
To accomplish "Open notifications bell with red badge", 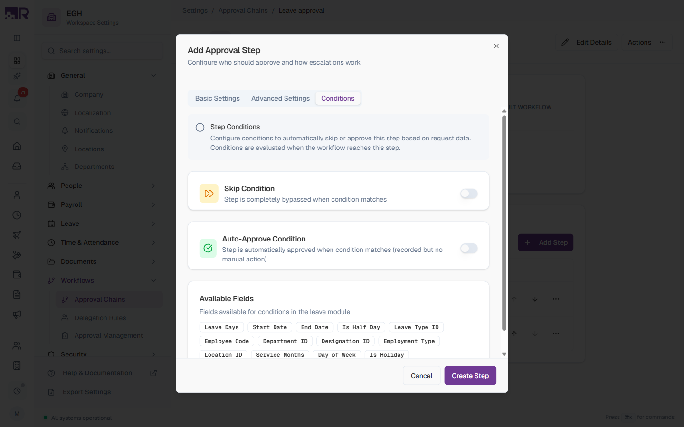I will tap(17, 98).
